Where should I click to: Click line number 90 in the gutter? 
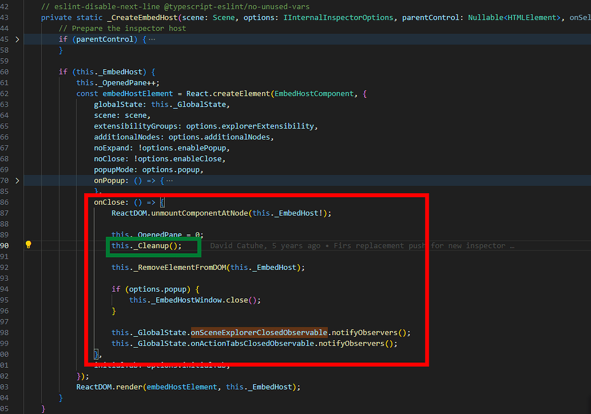5,244
